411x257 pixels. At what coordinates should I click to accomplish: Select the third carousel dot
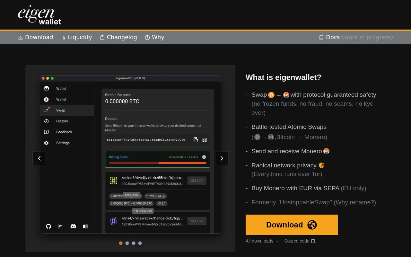[134, 243]
